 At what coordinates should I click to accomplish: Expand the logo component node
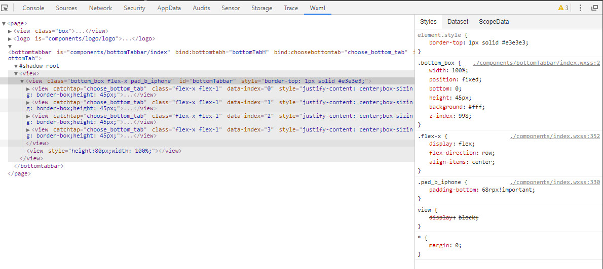[10, 38]
